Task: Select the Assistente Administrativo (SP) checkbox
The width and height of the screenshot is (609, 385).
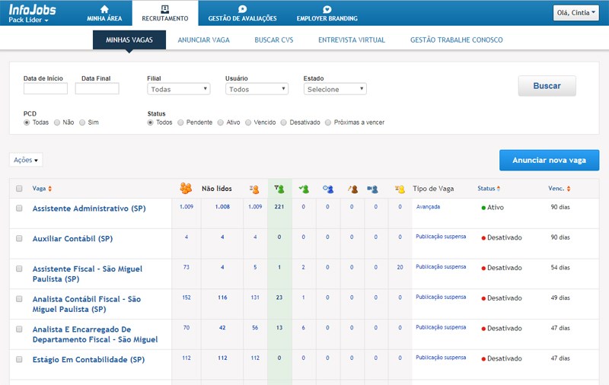Action: coord(19,208)
